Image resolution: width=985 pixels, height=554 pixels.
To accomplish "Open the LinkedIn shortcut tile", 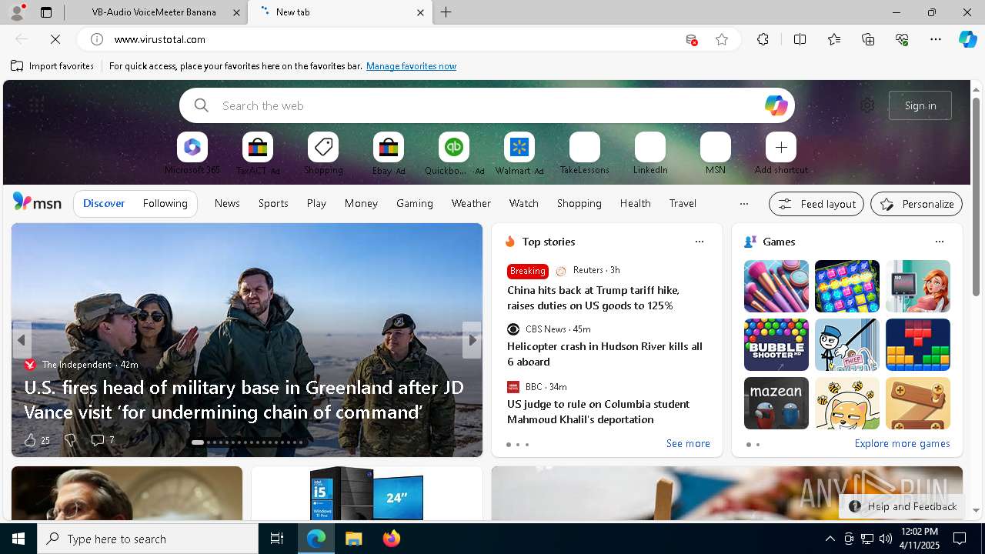I will click(650, 147).
